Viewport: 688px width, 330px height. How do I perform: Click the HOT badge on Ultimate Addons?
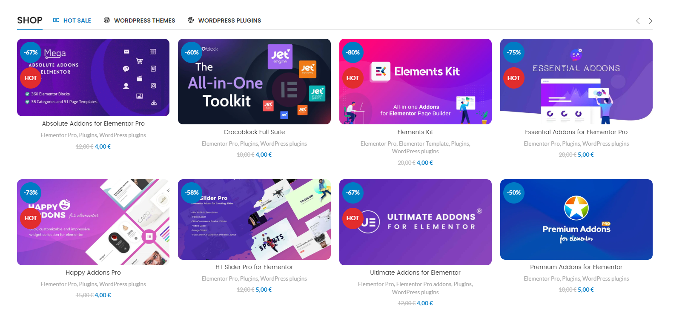[x=353, y=218]
